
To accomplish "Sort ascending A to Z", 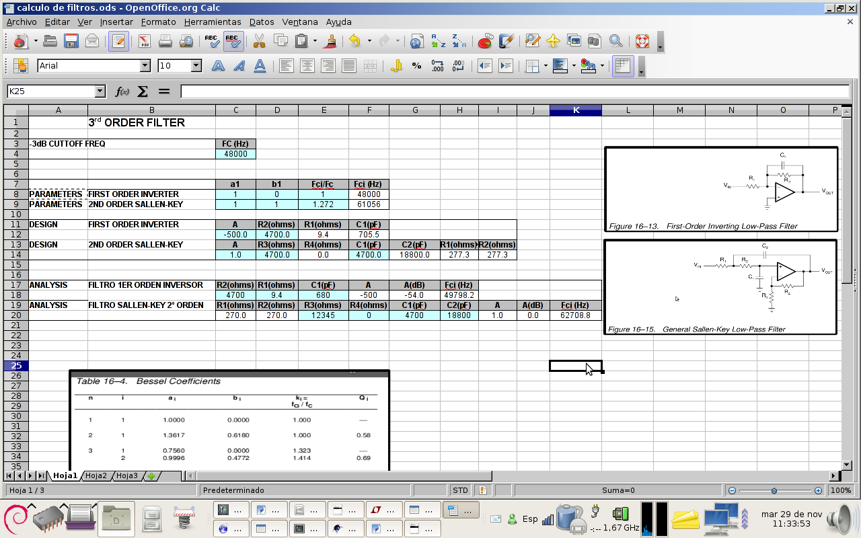I will (438, 41).
